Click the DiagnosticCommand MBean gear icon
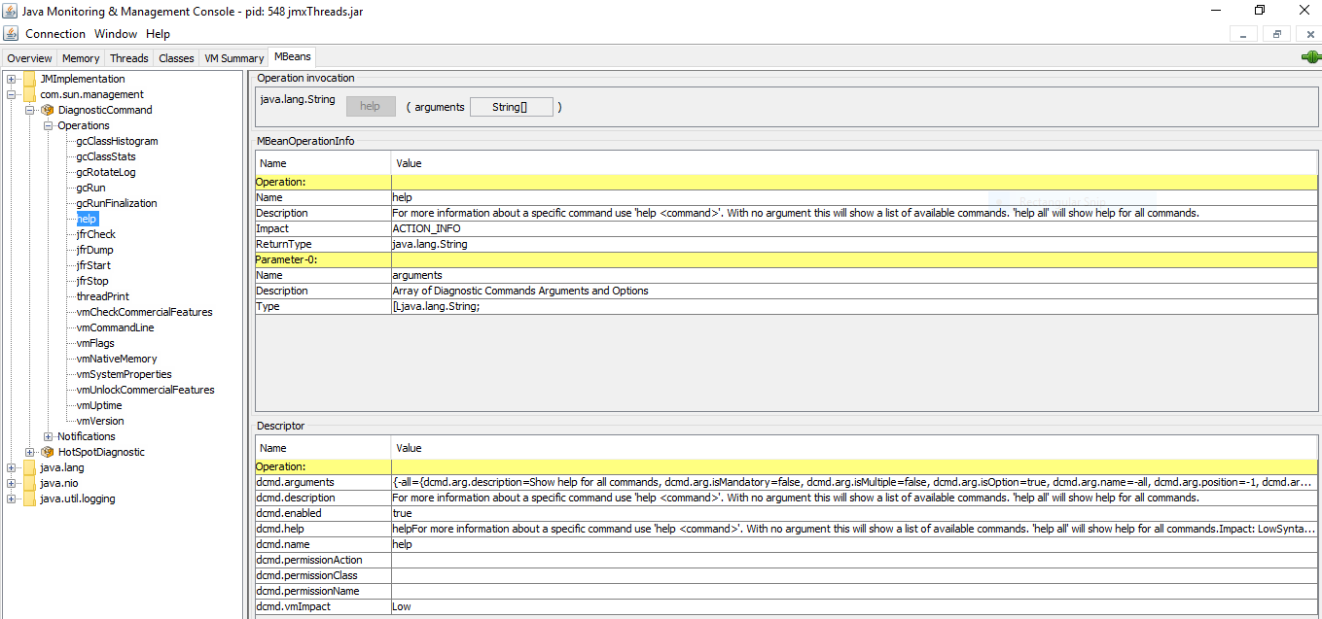The width and height of the screenshot is (1322, 619). coord(47,109)
